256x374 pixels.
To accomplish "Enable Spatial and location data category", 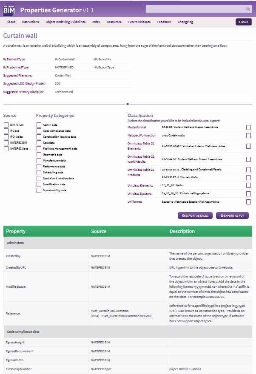I will [39, 178].
